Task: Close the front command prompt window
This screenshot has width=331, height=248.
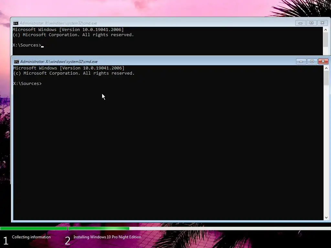Action: 323,61
